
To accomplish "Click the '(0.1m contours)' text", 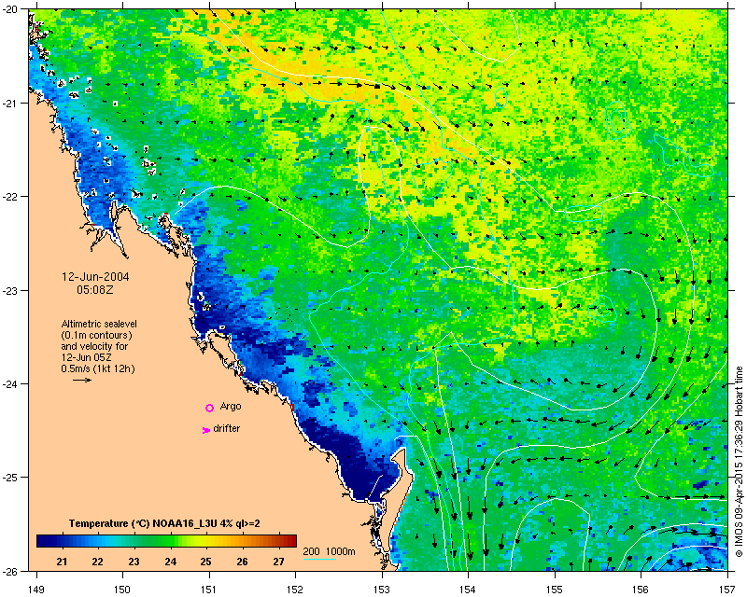I will [x=97, y=335].
